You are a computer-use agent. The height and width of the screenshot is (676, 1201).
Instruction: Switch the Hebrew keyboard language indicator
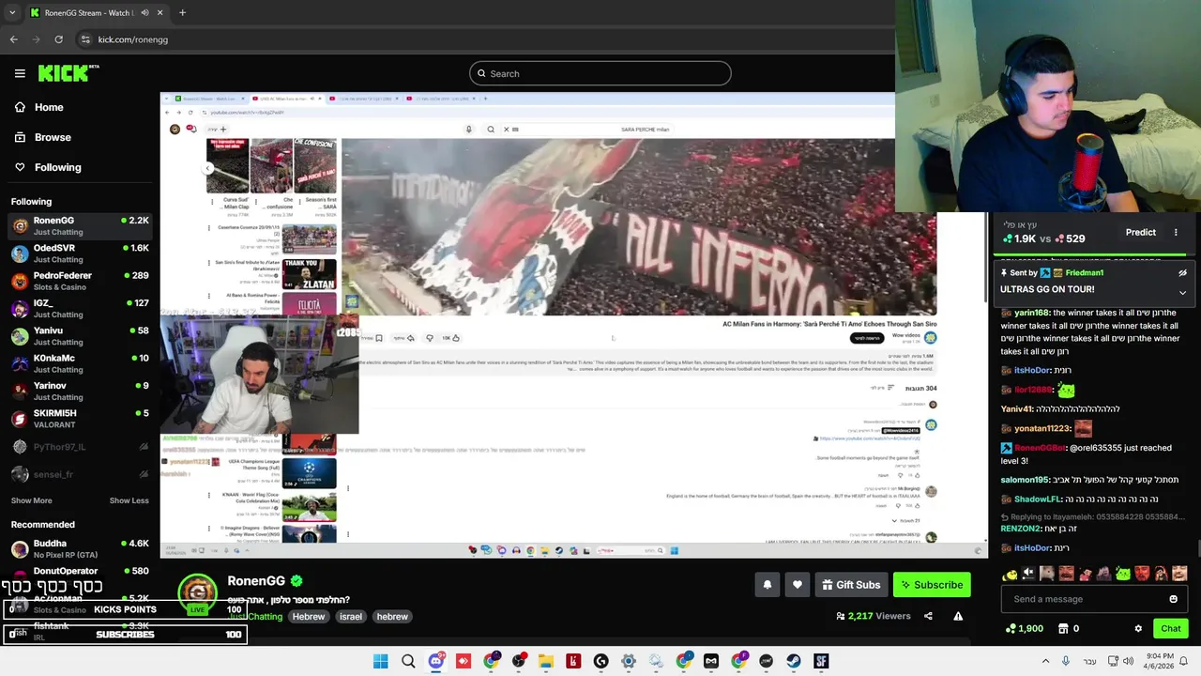click(x=1089, y=661)
